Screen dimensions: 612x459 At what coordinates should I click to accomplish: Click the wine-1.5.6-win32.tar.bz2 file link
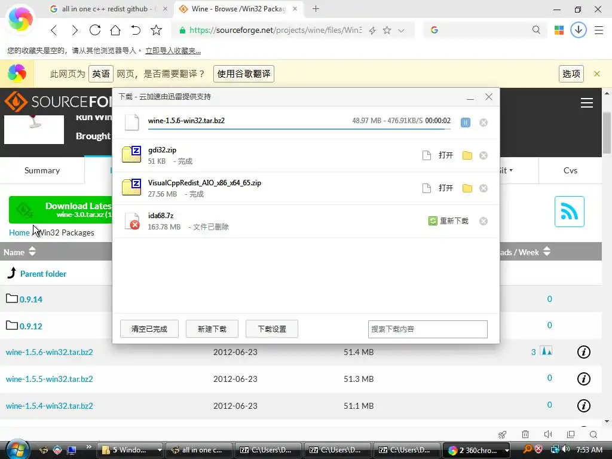coord(49,352)
